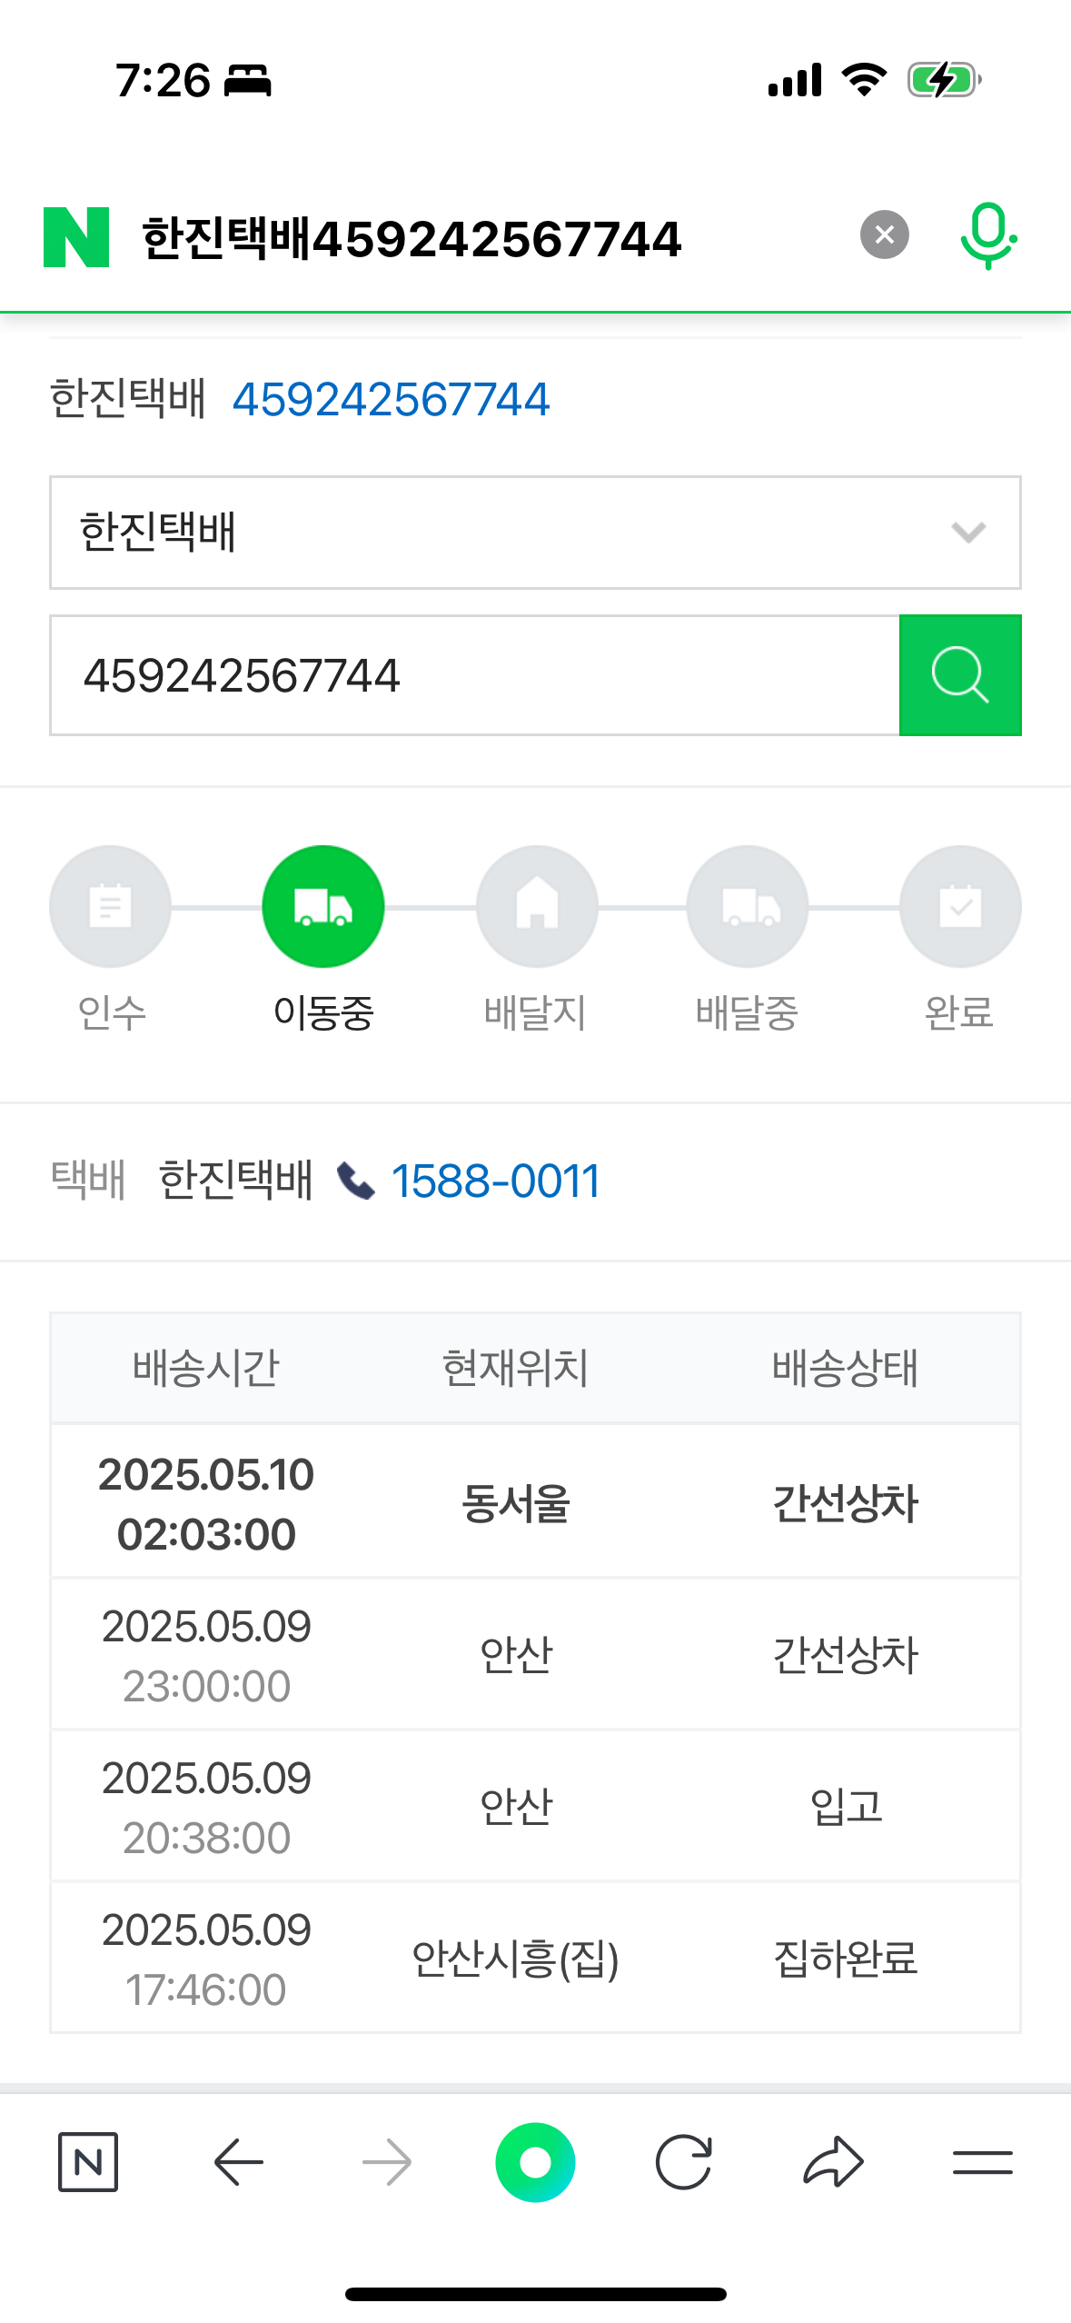Tap the green circle Green Dot button
Screen dimensions: 1071x2323
[535, 2162]
